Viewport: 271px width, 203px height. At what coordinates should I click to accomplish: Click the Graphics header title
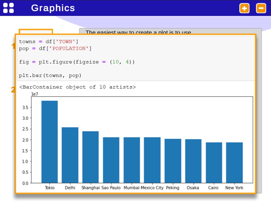click(53, 8)
